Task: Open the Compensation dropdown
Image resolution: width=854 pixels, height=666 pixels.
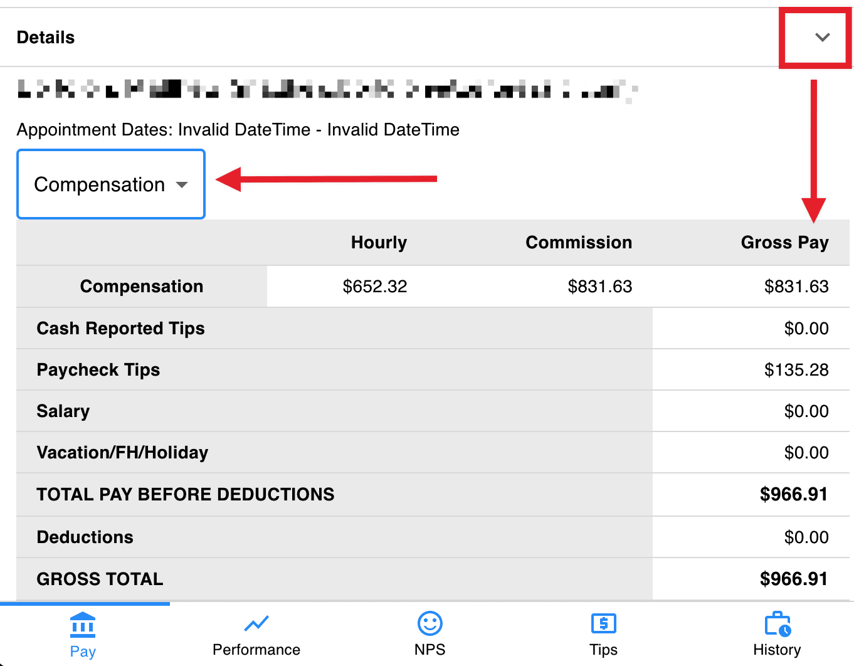Action: (111, 184)
